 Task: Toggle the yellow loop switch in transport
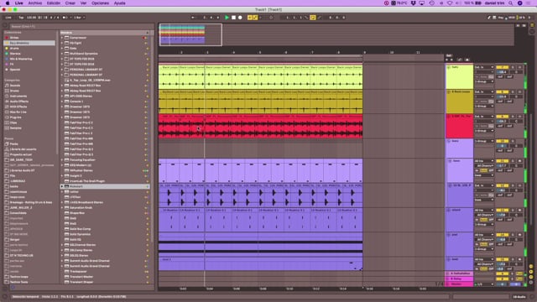[x=313, y=18]
